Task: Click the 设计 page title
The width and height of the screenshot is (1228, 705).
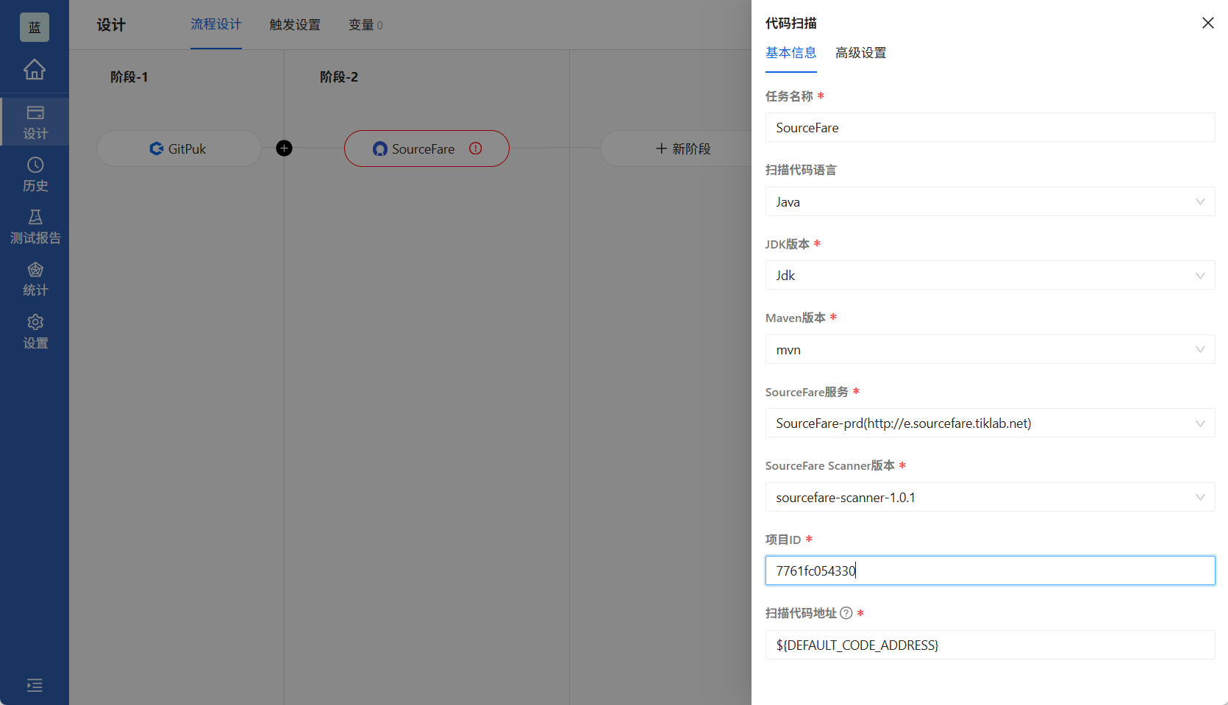Action: pyautogui.click(x=111, y=25)
